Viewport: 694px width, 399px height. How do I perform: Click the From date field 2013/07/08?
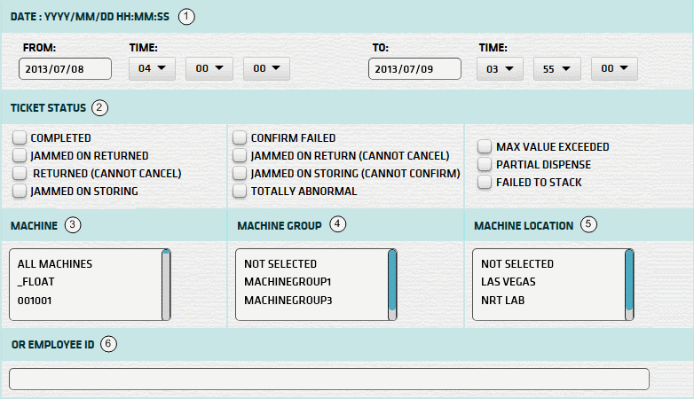click(x=65, y=69)
